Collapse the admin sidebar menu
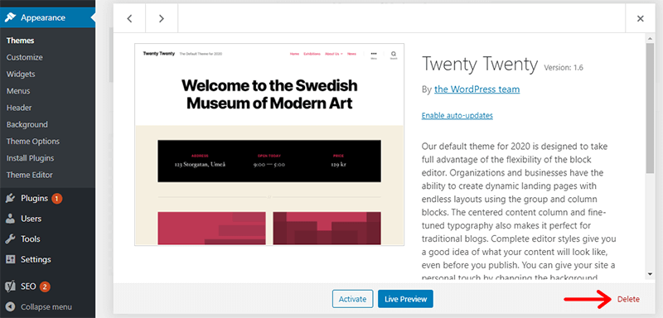This screenshot has height=318, width=663. tap(46, 307)
